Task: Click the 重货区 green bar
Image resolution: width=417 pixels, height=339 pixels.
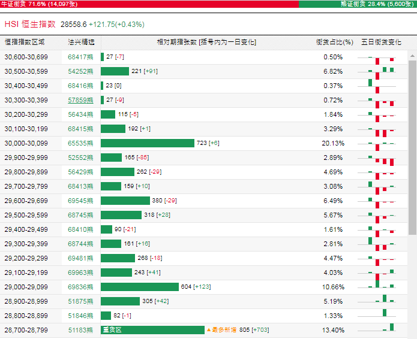Action: pos(152,330)
